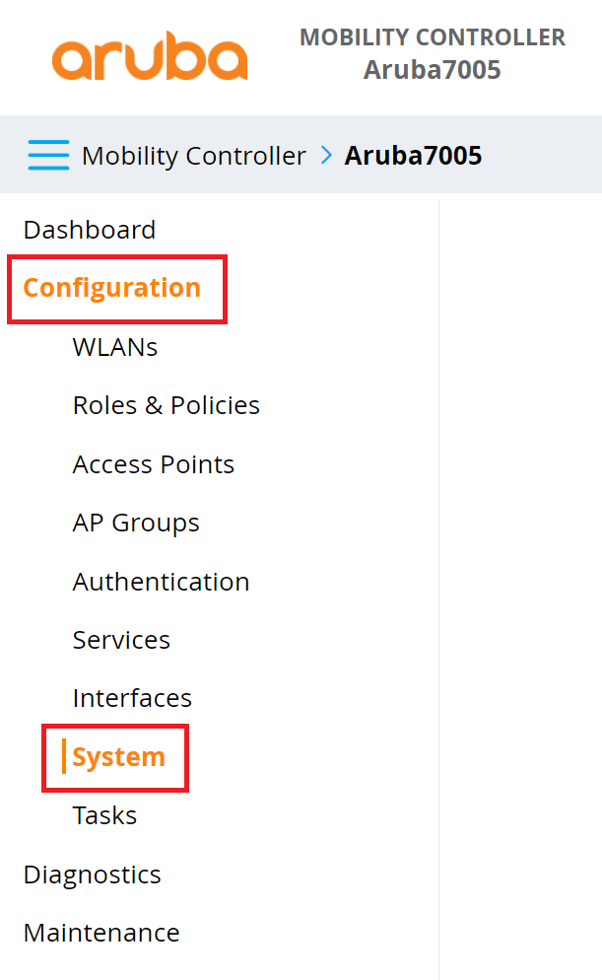Click the Aruba logo

[150, 58]
